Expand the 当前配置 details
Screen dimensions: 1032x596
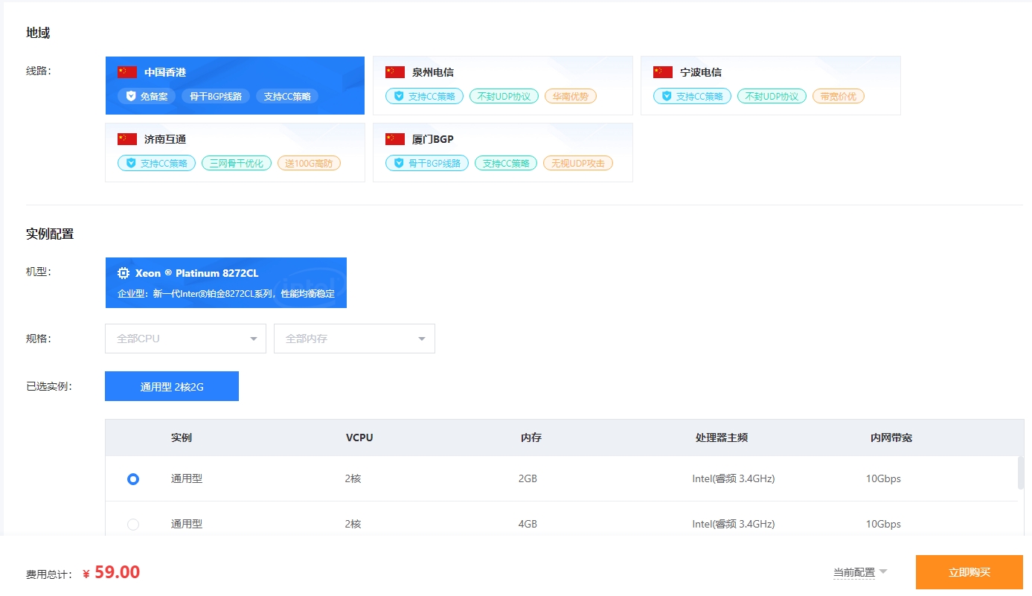tap(860, 572)
